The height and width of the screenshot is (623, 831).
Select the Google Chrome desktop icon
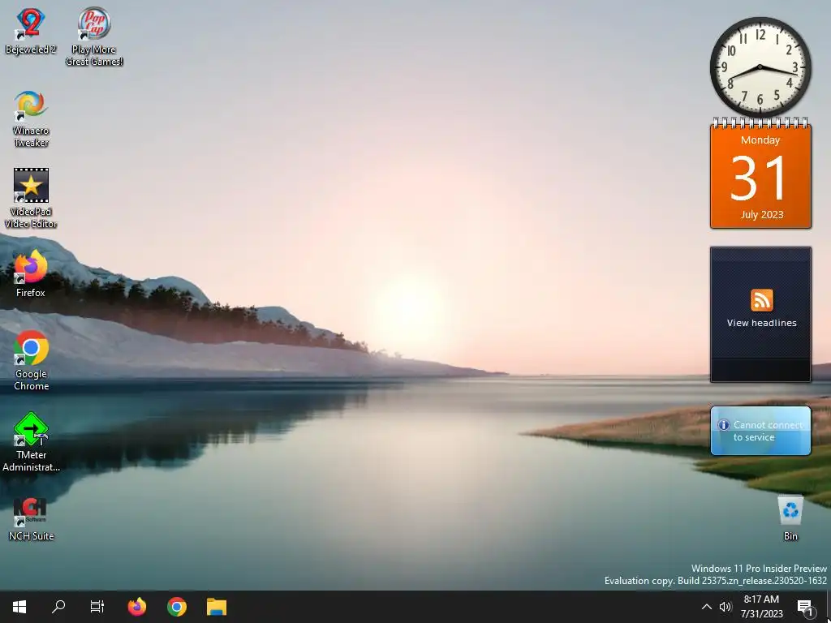click(32, 360)
